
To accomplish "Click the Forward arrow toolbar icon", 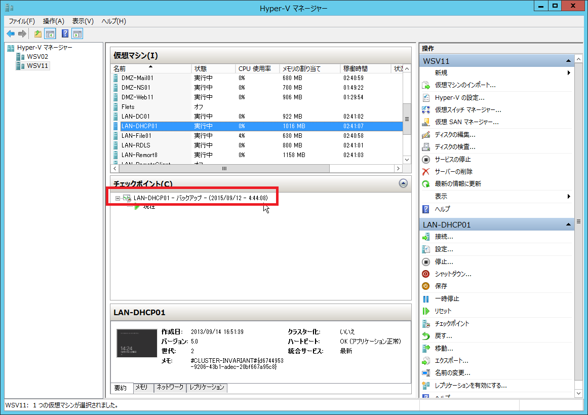I will pyautogui.click(x=22, y=34).
